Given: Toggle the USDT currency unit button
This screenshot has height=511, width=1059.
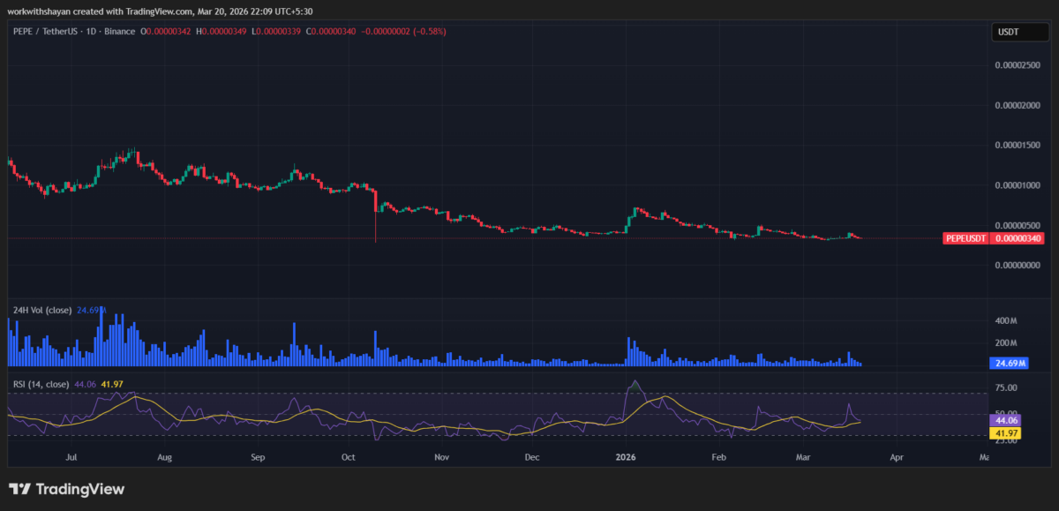Looking at the screenshot, I should (x=1019, y=31).
